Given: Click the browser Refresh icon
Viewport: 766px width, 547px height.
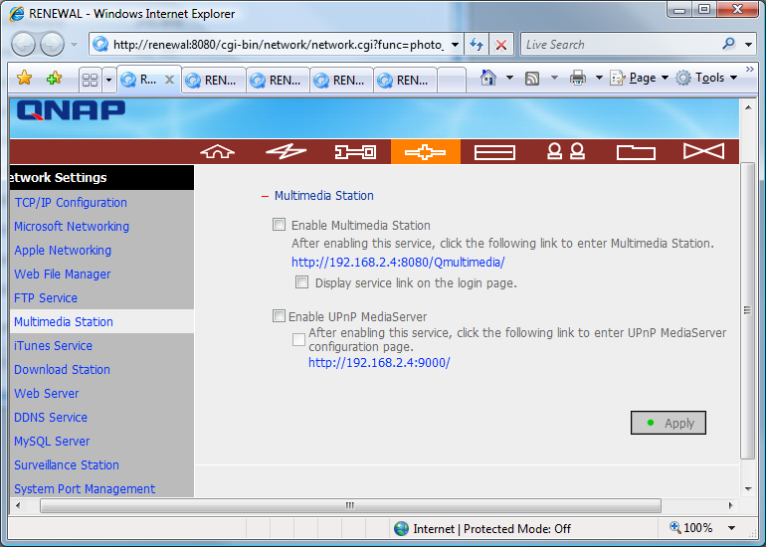Looking at the screenshot, I should [478, 45].
